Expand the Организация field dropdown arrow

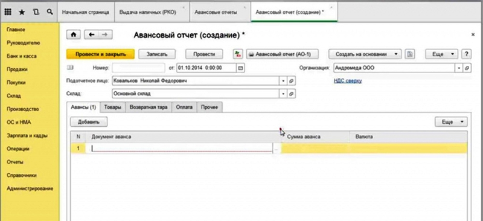(459, 68)
